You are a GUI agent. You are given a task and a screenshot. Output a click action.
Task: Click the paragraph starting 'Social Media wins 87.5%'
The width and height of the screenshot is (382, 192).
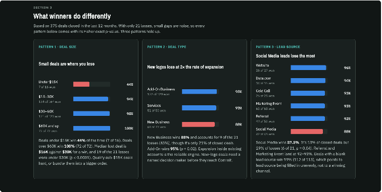pyautogui.click(x=303, y=157)
